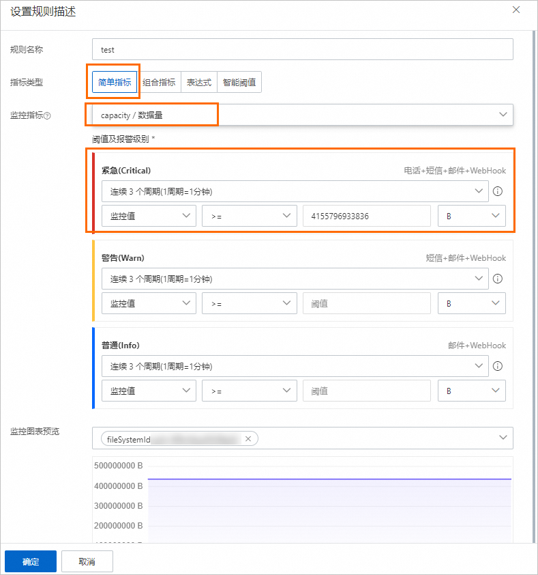The image size is (538, 575).
Task: Click the dialog's vertical scrollbar
Action: tap(534, 286)
